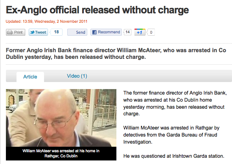This screenshot has height=164, width=232.
Task: Click the sentence about Irishtown Garda station
Action: [174, 156]
